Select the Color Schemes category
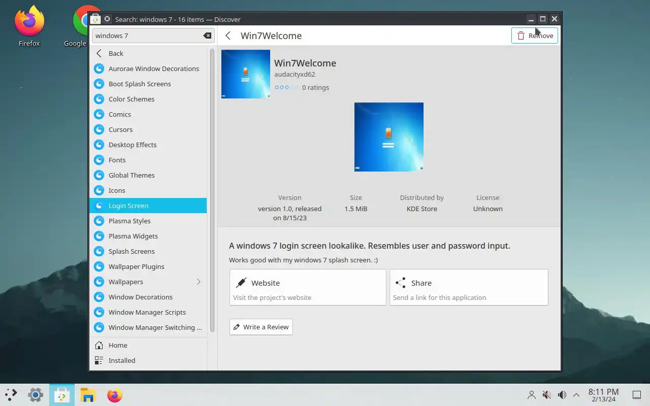The image size is (650, 406). 148,99
